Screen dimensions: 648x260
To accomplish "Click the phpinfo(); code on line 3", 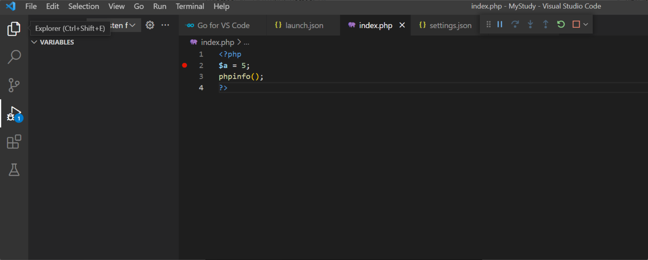I will pos(241,76).
